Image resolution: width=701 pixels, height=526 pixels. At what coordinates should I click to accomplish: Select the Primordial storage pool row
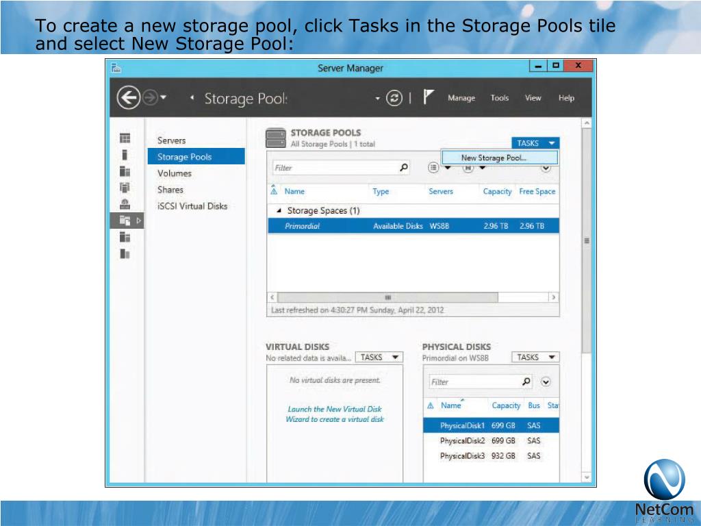pyautogui.click(x=413, y=226)
